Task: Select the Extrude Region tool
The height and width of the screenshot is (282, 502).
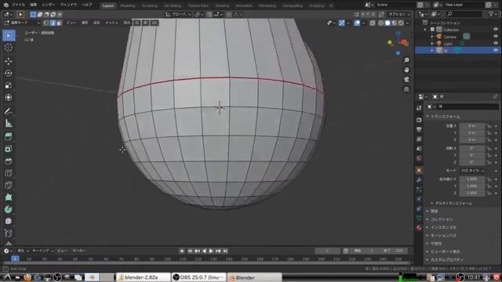Action: 9,137
